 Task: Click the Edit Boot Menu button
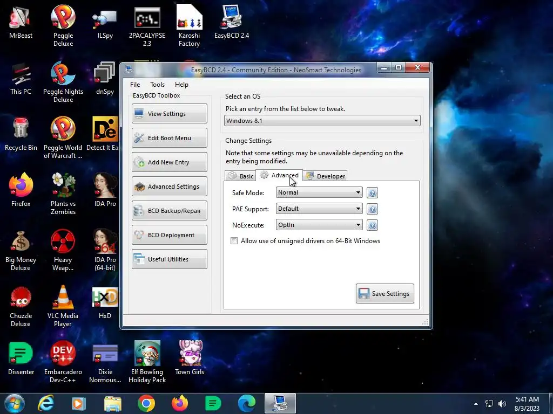169,137
